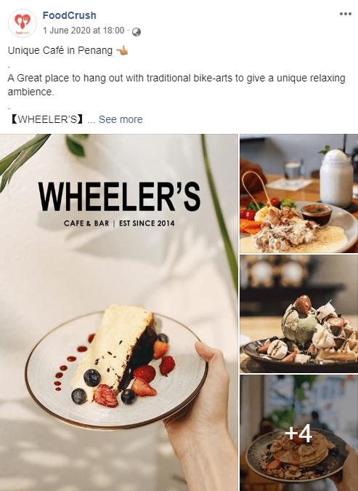This screenshot has height=491, width=358.
Task: Click the CAFE & BAR EST SINCE 2014 tagline
Action: pos(119,223)
